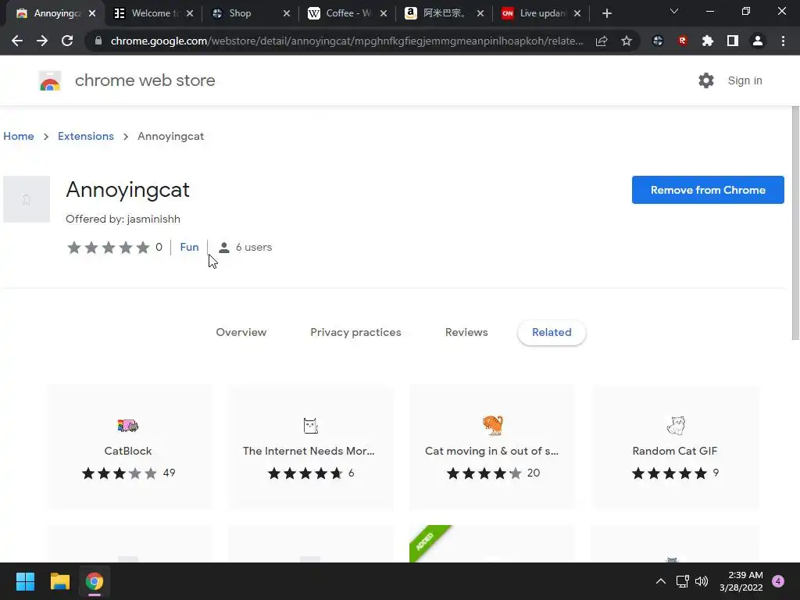Click the Random Cat GIF icon
This screenshot has width=800, height=600.
(x=676, y=425)
